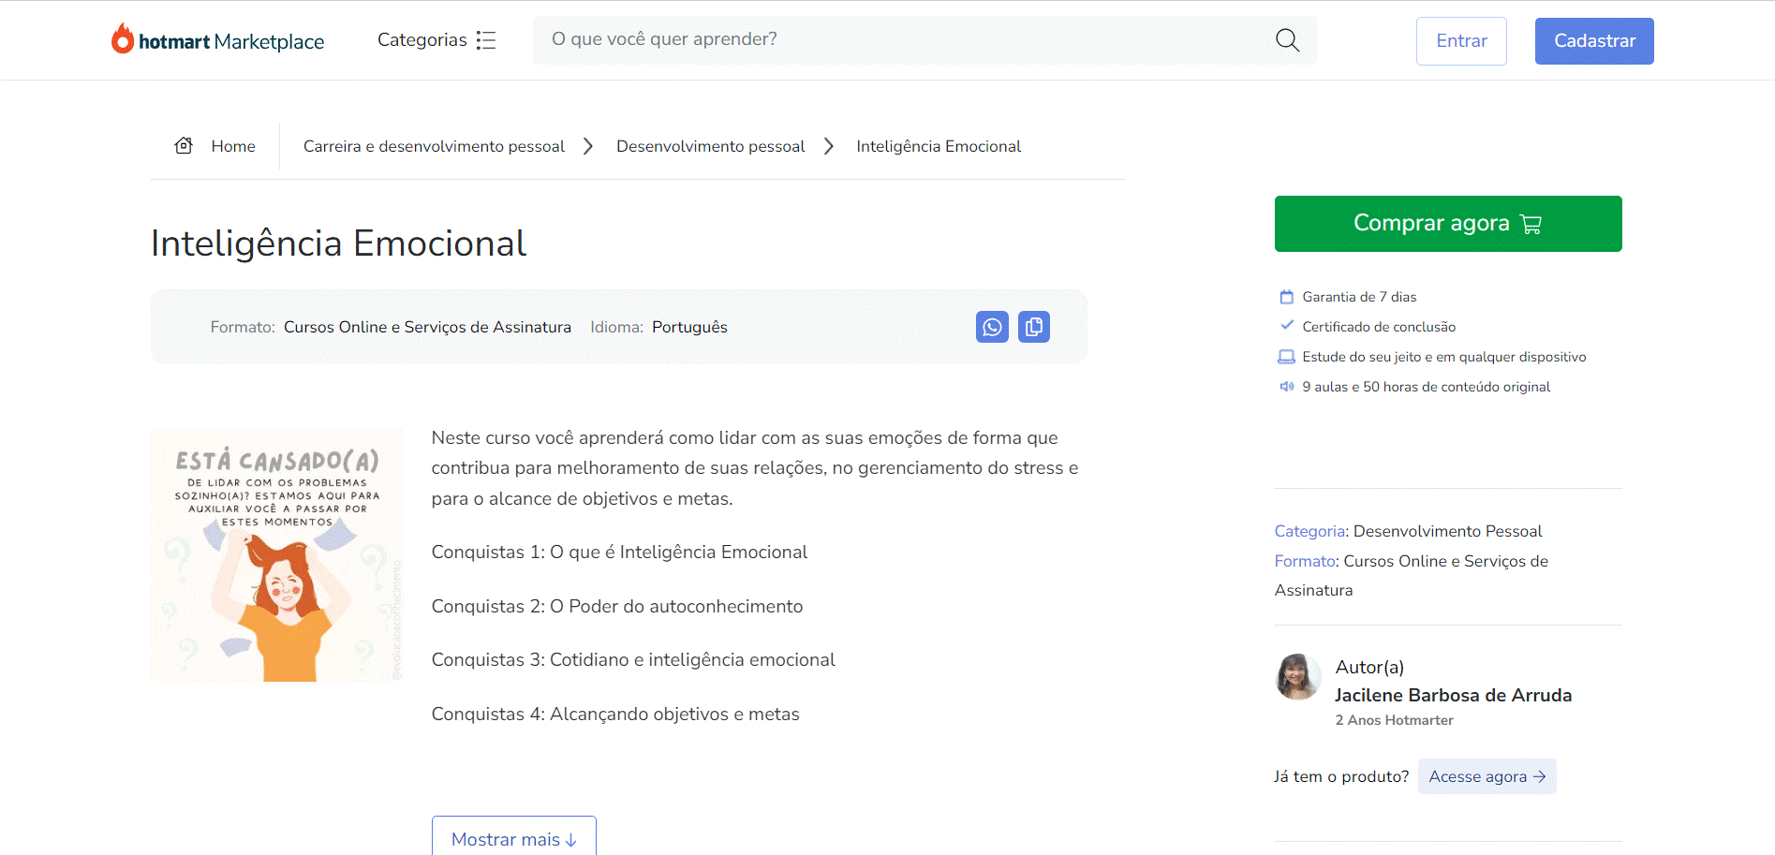Click the Cadastrar button
Image resolution: width=1775 pixels, height=855 pixels.
point(1594,41)
